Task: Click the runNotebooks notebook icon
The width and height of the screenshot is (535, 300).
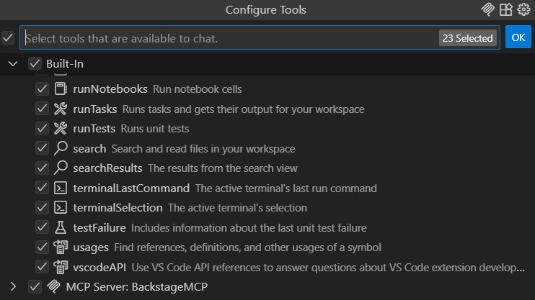Action: point(61,89)
